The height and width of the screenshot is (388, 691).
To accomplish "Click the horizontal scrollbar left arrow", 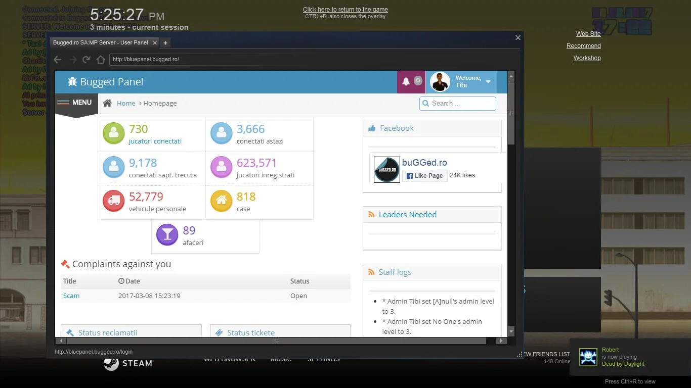I will [x=61, y=341].
